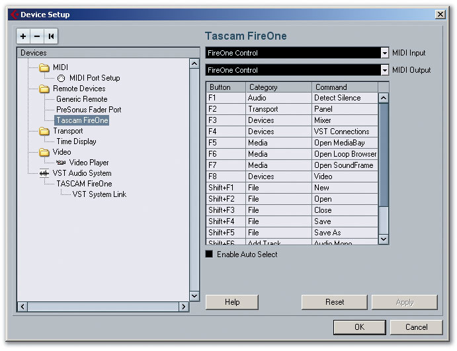Click the Video Player icon
This screenshot has height=351, width=457.
click(61, 163)
